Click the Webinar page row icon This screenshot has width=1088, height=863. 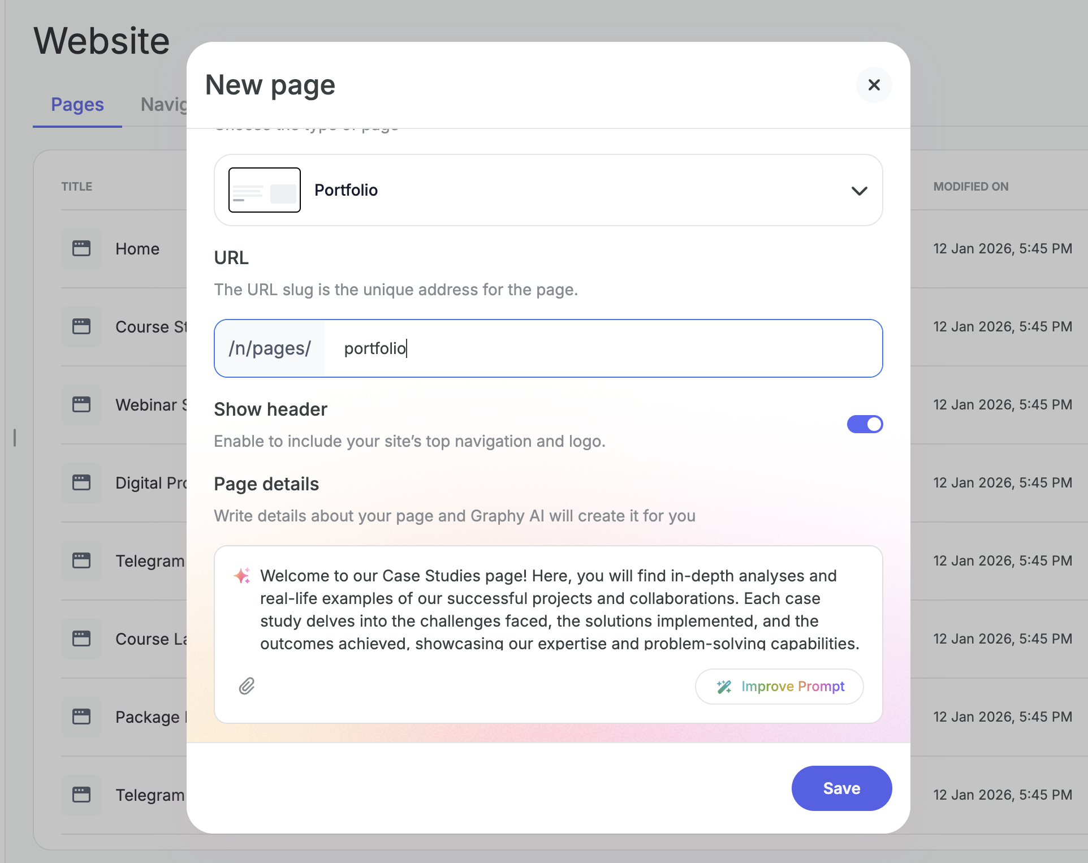point(81,404)
